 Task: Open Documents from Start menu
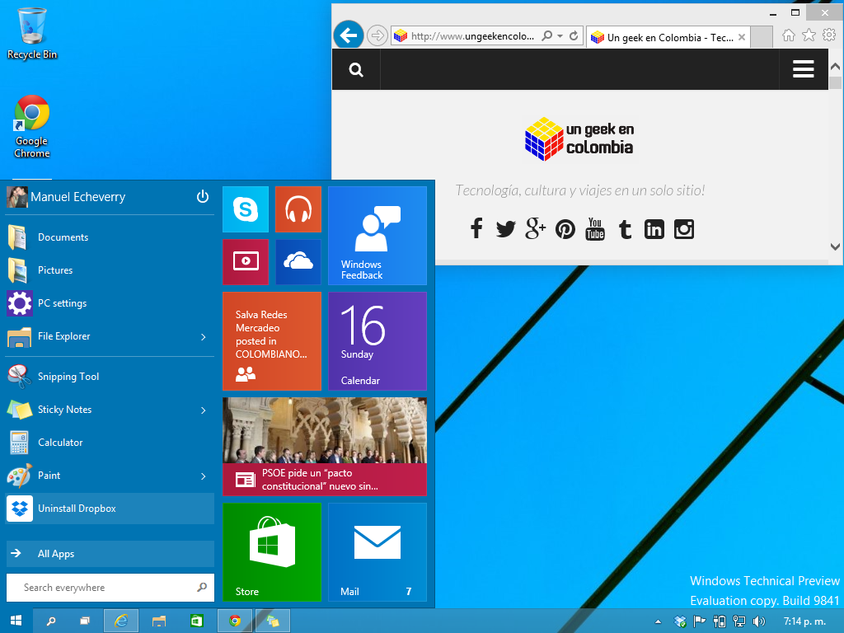coord(110,237)
